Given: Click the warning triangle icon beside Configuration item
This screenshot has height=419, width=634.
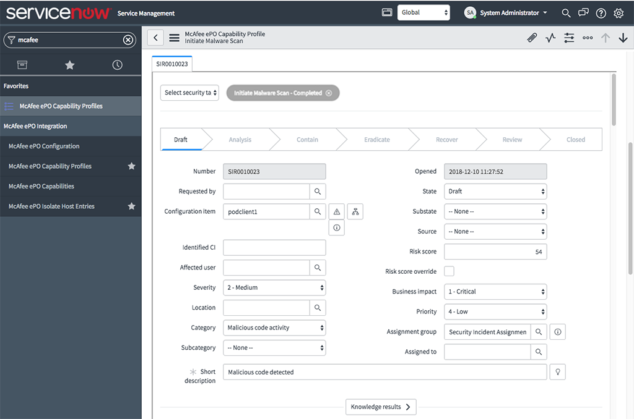Looking at the screenshot, I should (x=337, y=211).
